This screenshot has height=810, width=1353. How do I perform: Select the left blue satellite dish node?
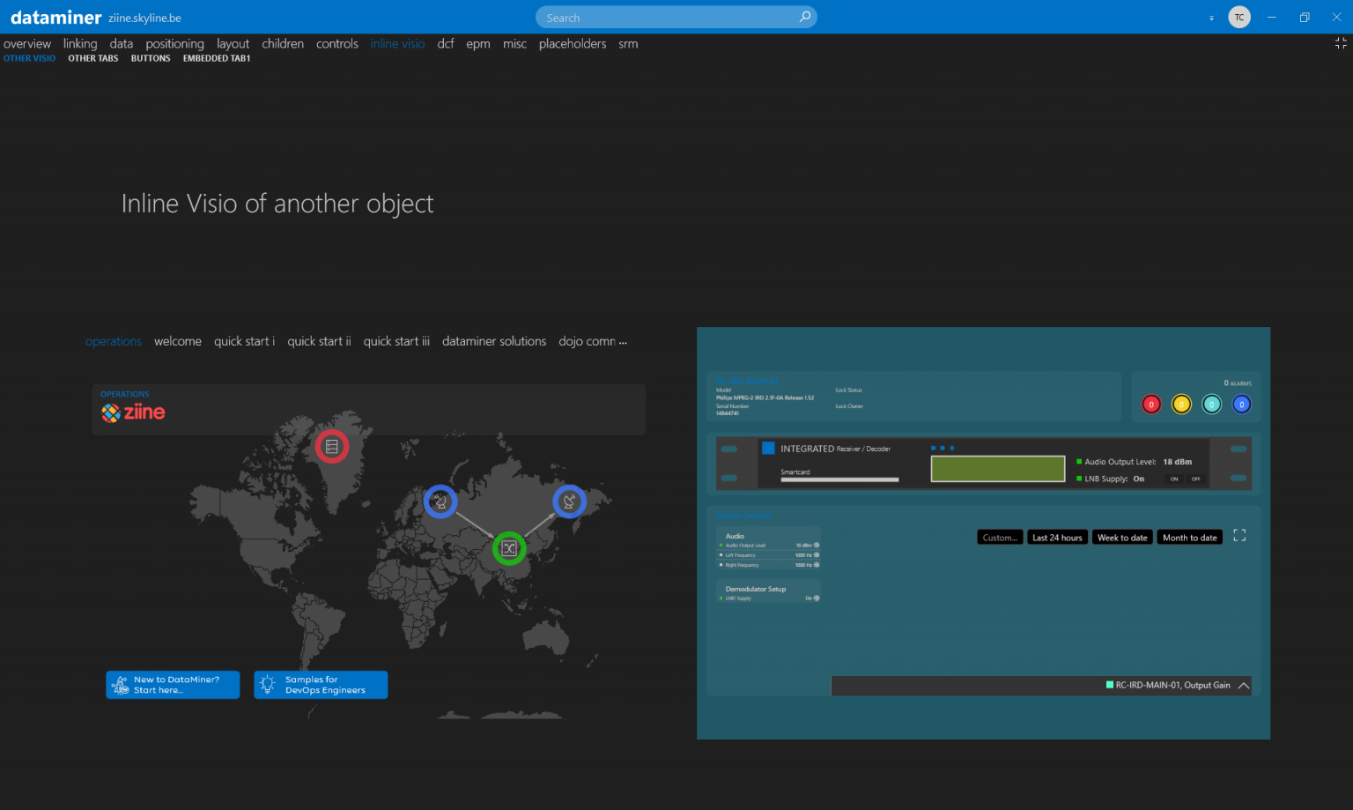(440, 502)
